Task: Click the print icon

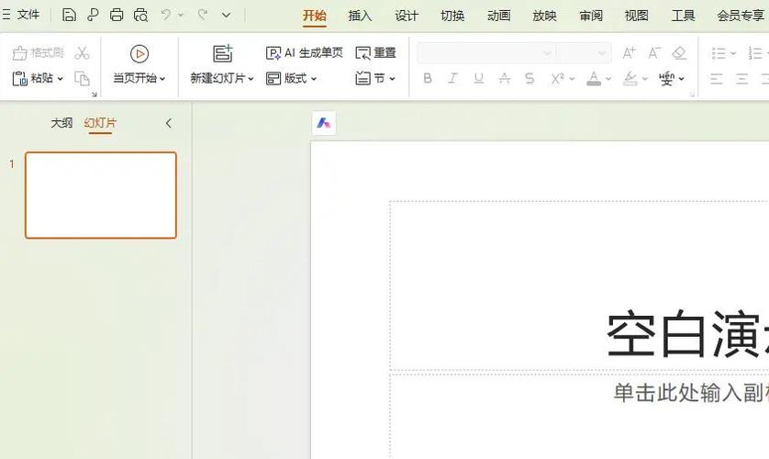Action: 117,16
